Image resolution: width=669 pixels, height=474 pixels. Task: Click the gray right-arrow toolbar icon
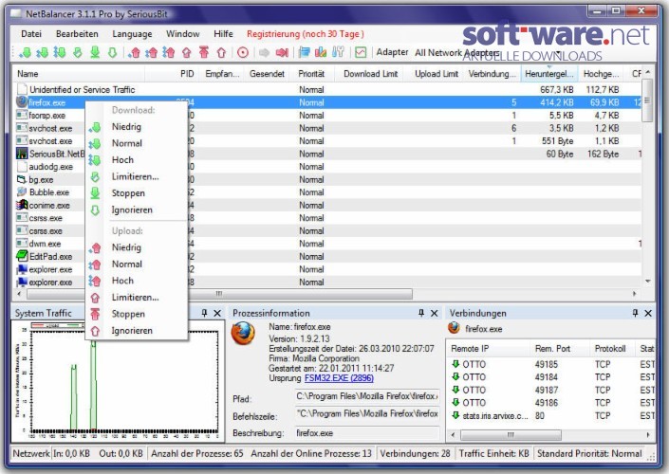click(264, 53)
